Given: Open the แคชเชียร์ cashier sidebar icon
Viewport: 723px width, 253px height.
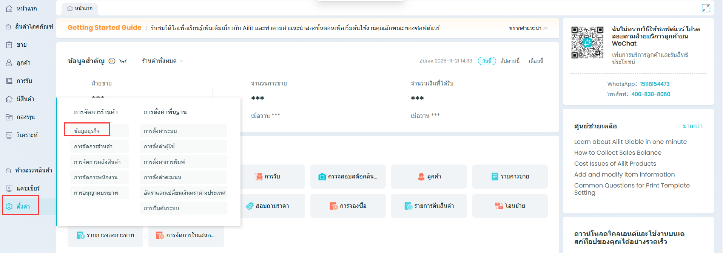Looking at the screenshot, I should (9, 188).
